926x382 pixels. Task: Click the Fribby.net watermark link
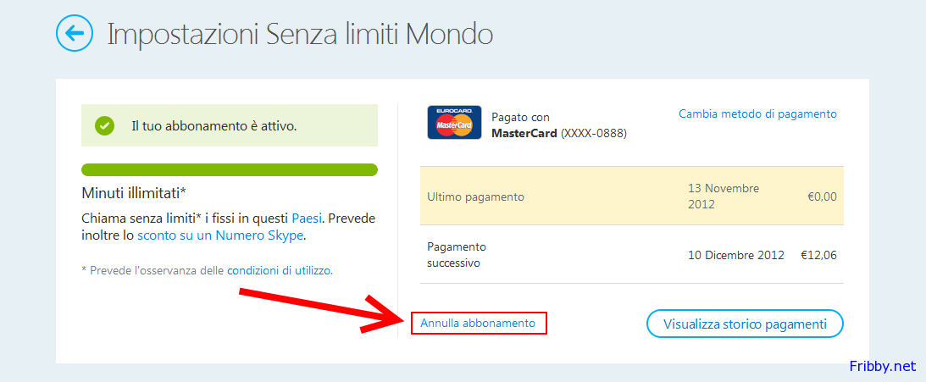click(883, 366)
